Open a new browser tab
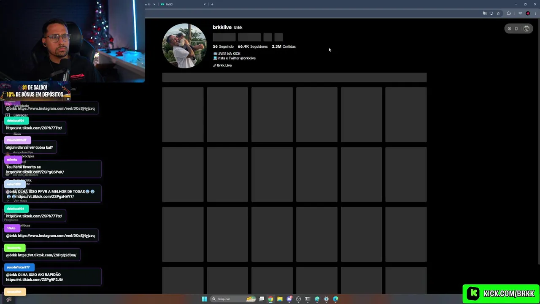This screenshot has height=304, width=540. 212,4
